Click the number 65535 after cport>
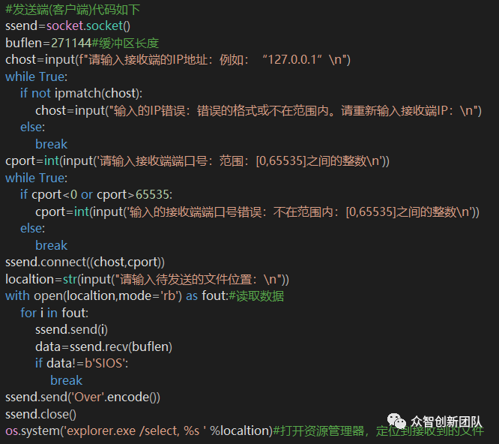This screenshot has width=499, height=444. click(x=152, y=194)
